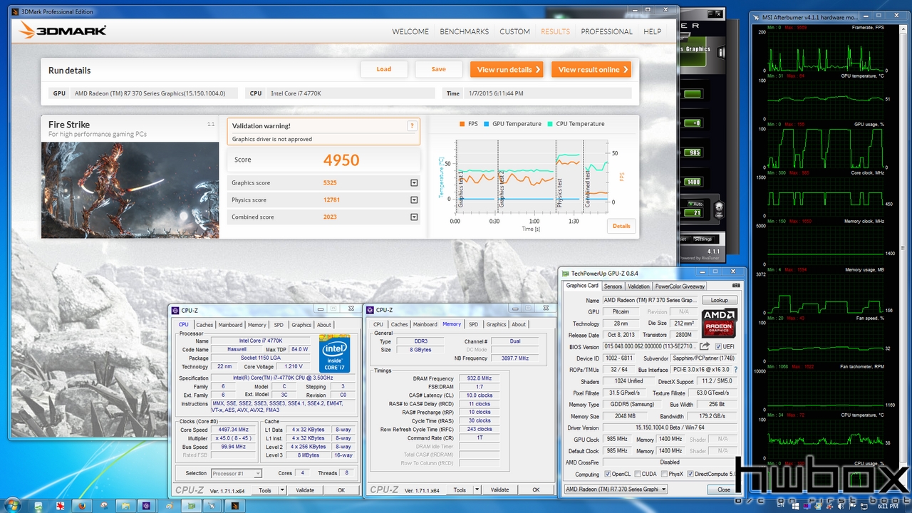Click Save button in Run details
This screenshot has height=513, width=912.
439,69
